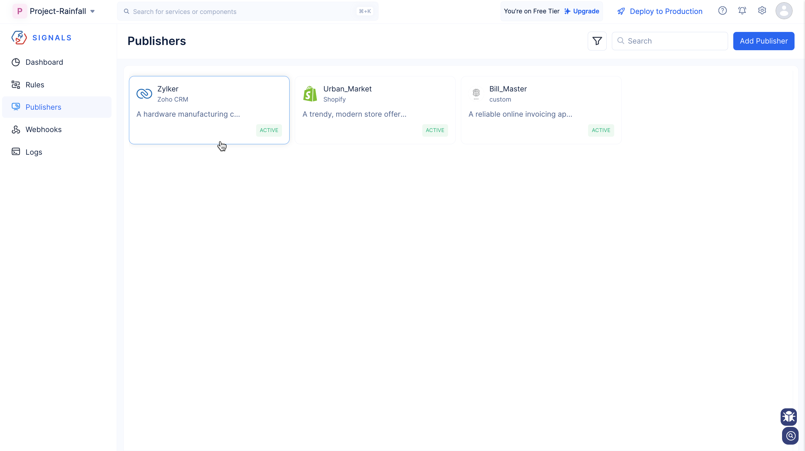
Task: Open Logs in the sidebar
Action: [34, 152]
